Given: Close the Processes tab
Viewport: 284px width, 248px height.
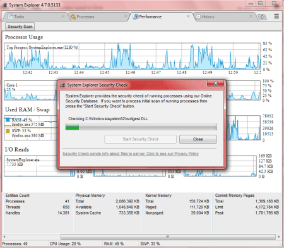Looking at the screenshot, I should 126,16.
